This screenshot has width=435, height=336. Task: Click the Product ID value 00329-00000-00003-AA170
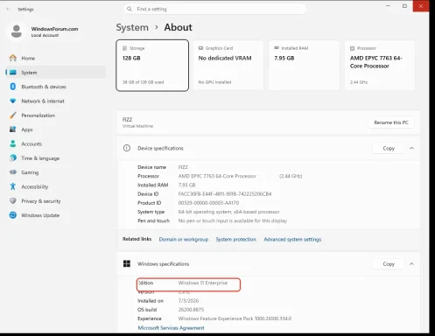pyautogui.click(x=208, y=203)
